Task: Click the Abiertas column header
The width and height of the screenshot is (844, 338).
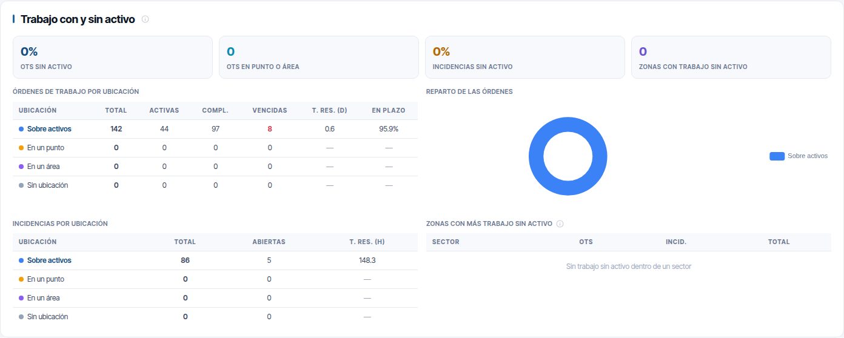Action: pyautogui.click(x=269, y=242)
